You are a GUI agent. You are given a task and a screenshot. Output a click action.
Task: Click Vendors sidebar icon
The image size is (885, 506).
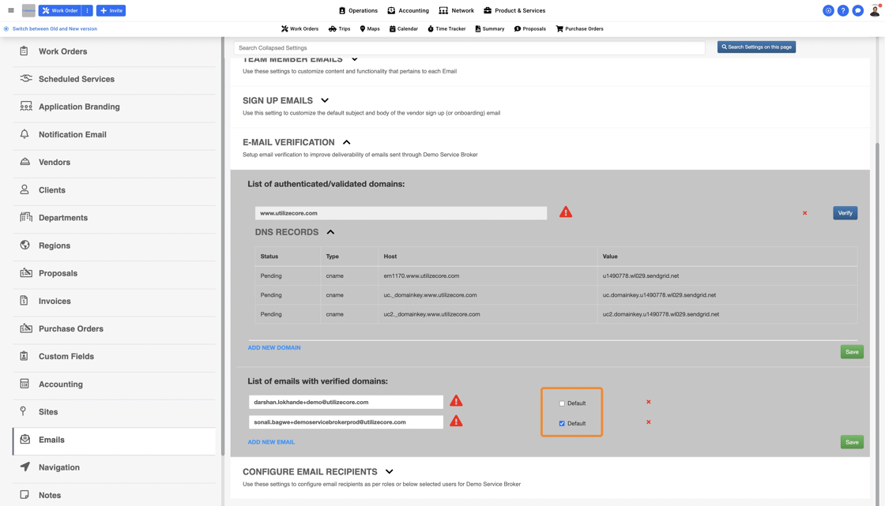coord(24,161)
